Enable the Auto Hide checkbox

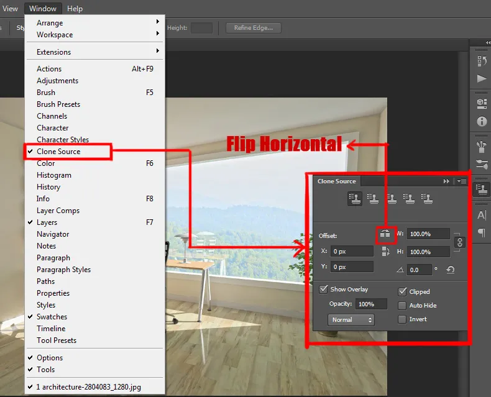402,306
